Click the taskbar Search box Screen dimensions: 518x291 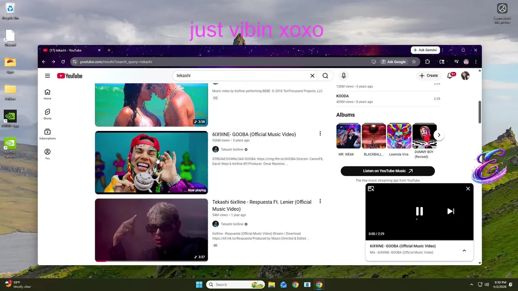point(236,285)
